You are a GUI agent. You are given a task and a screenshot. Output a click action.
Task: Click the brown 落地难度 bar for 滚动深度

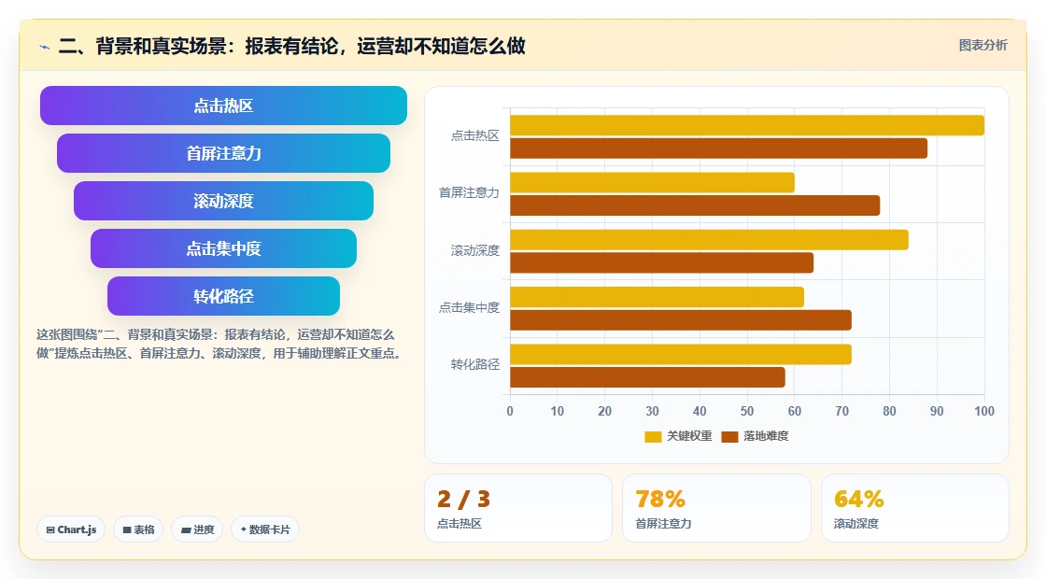(662, 262)
